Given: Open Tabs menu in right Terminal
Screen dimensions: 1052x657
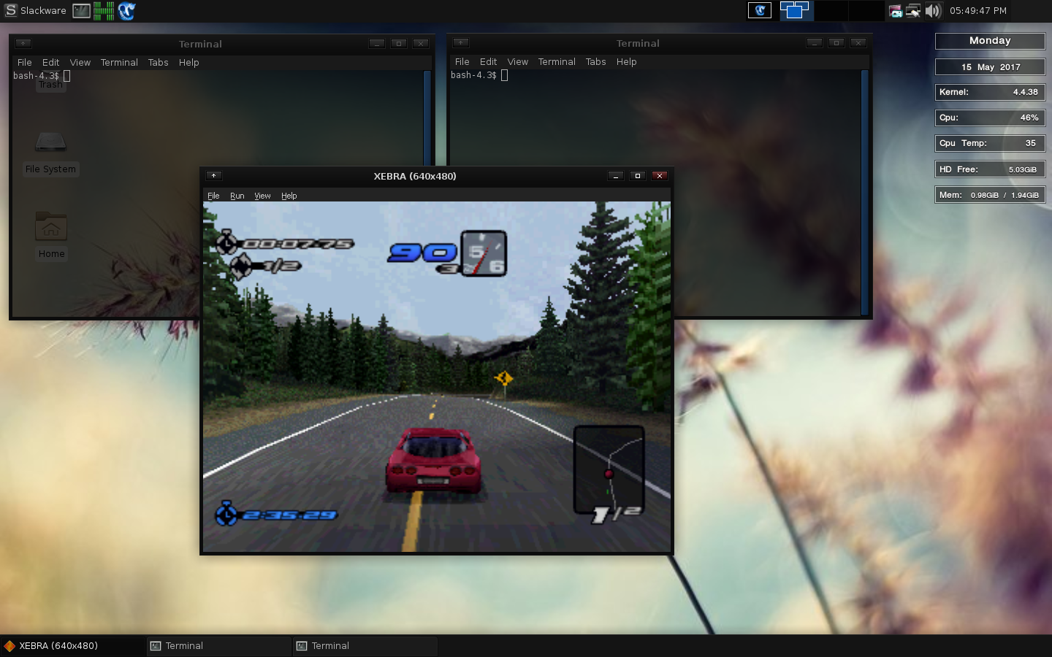Looking at the screenshot, I should 596,62.
